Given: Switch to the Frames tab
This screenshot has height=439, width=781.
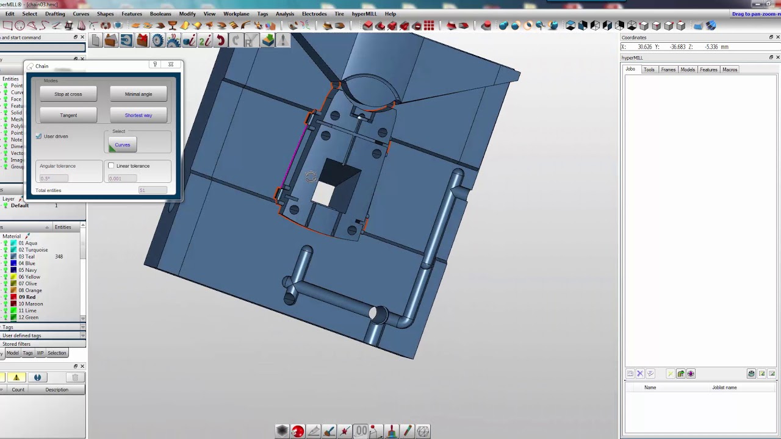Looking at the screenshot, I should point(668,70).
